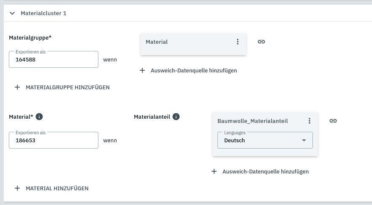Image resolution: width=372 pixels, height=205 pixels.
Task: Add Ausweich-Datenquelle under the Material card
Action: [188, 70]
